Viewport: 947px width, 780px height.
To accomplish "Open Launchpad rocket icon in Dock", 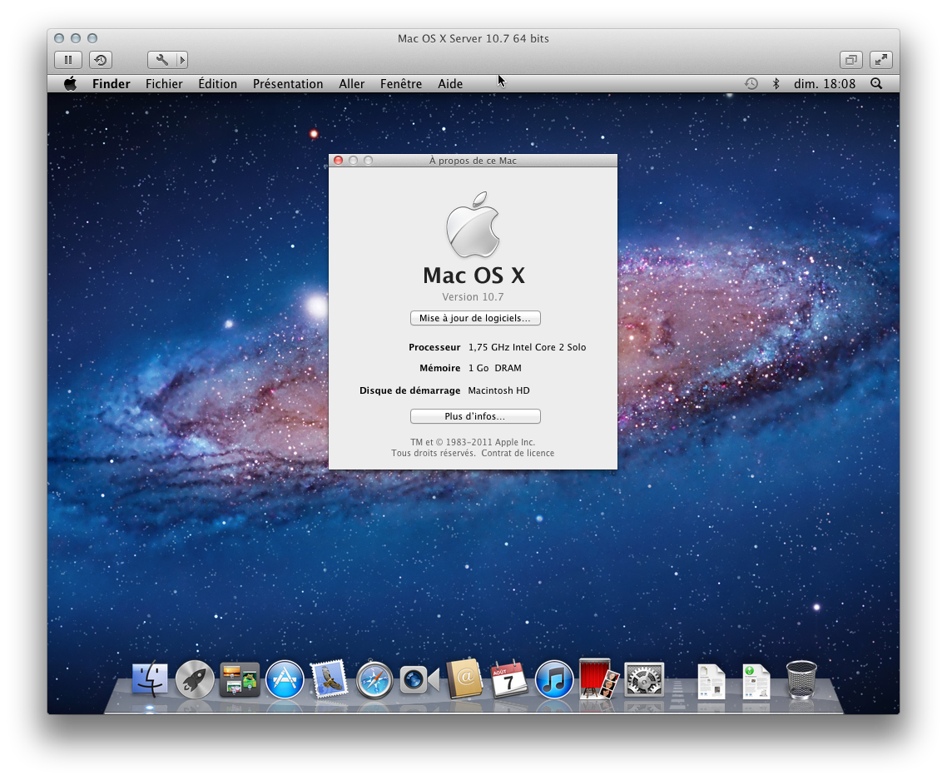I will click(195, 679).
